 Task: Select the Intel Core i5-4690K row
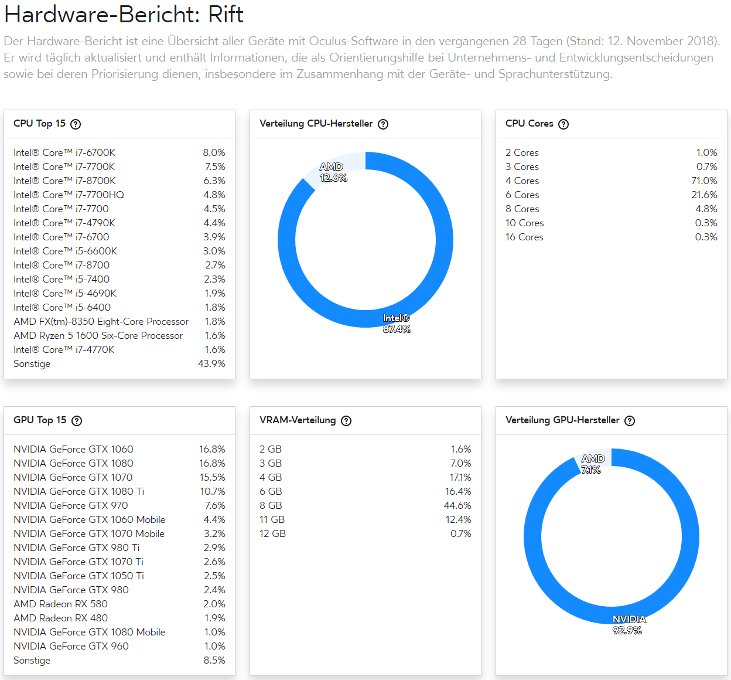pos(119,293)
